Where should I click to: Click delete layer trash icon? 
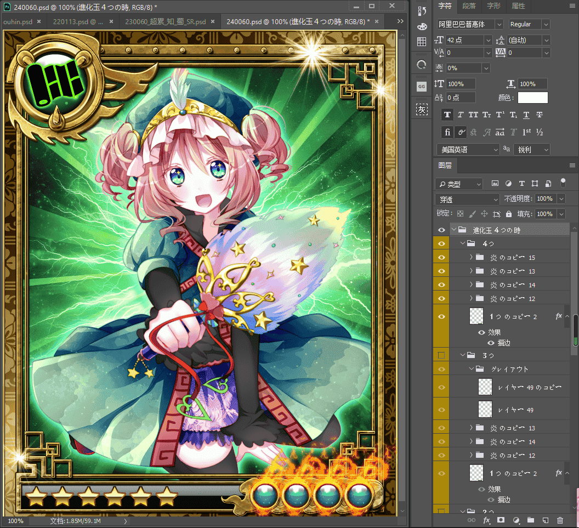click(560, 520)
